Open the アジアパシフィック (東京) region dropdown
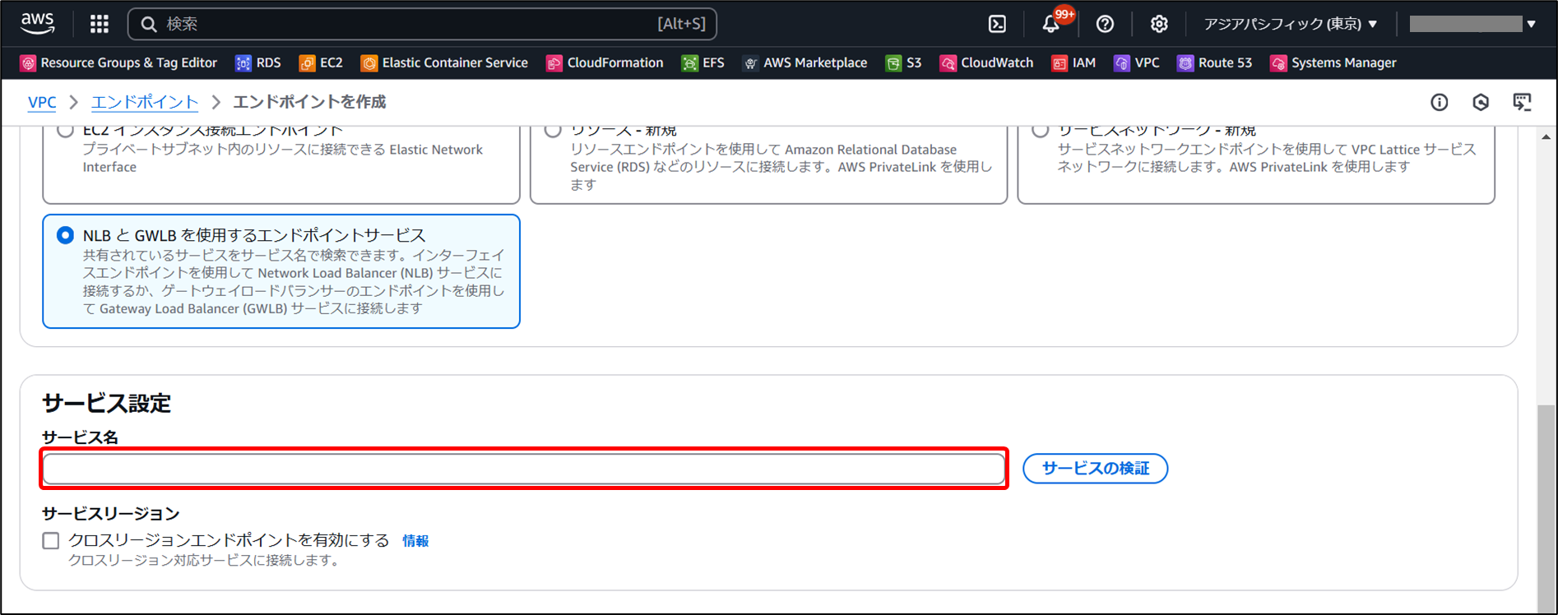The image size is (1558, 615). (x=1290, y=24)
